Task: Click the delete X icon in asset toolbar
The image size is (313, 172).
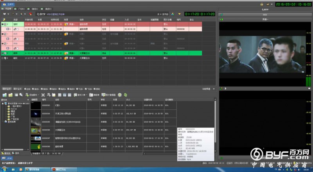Action: click(x=43, y=95)
